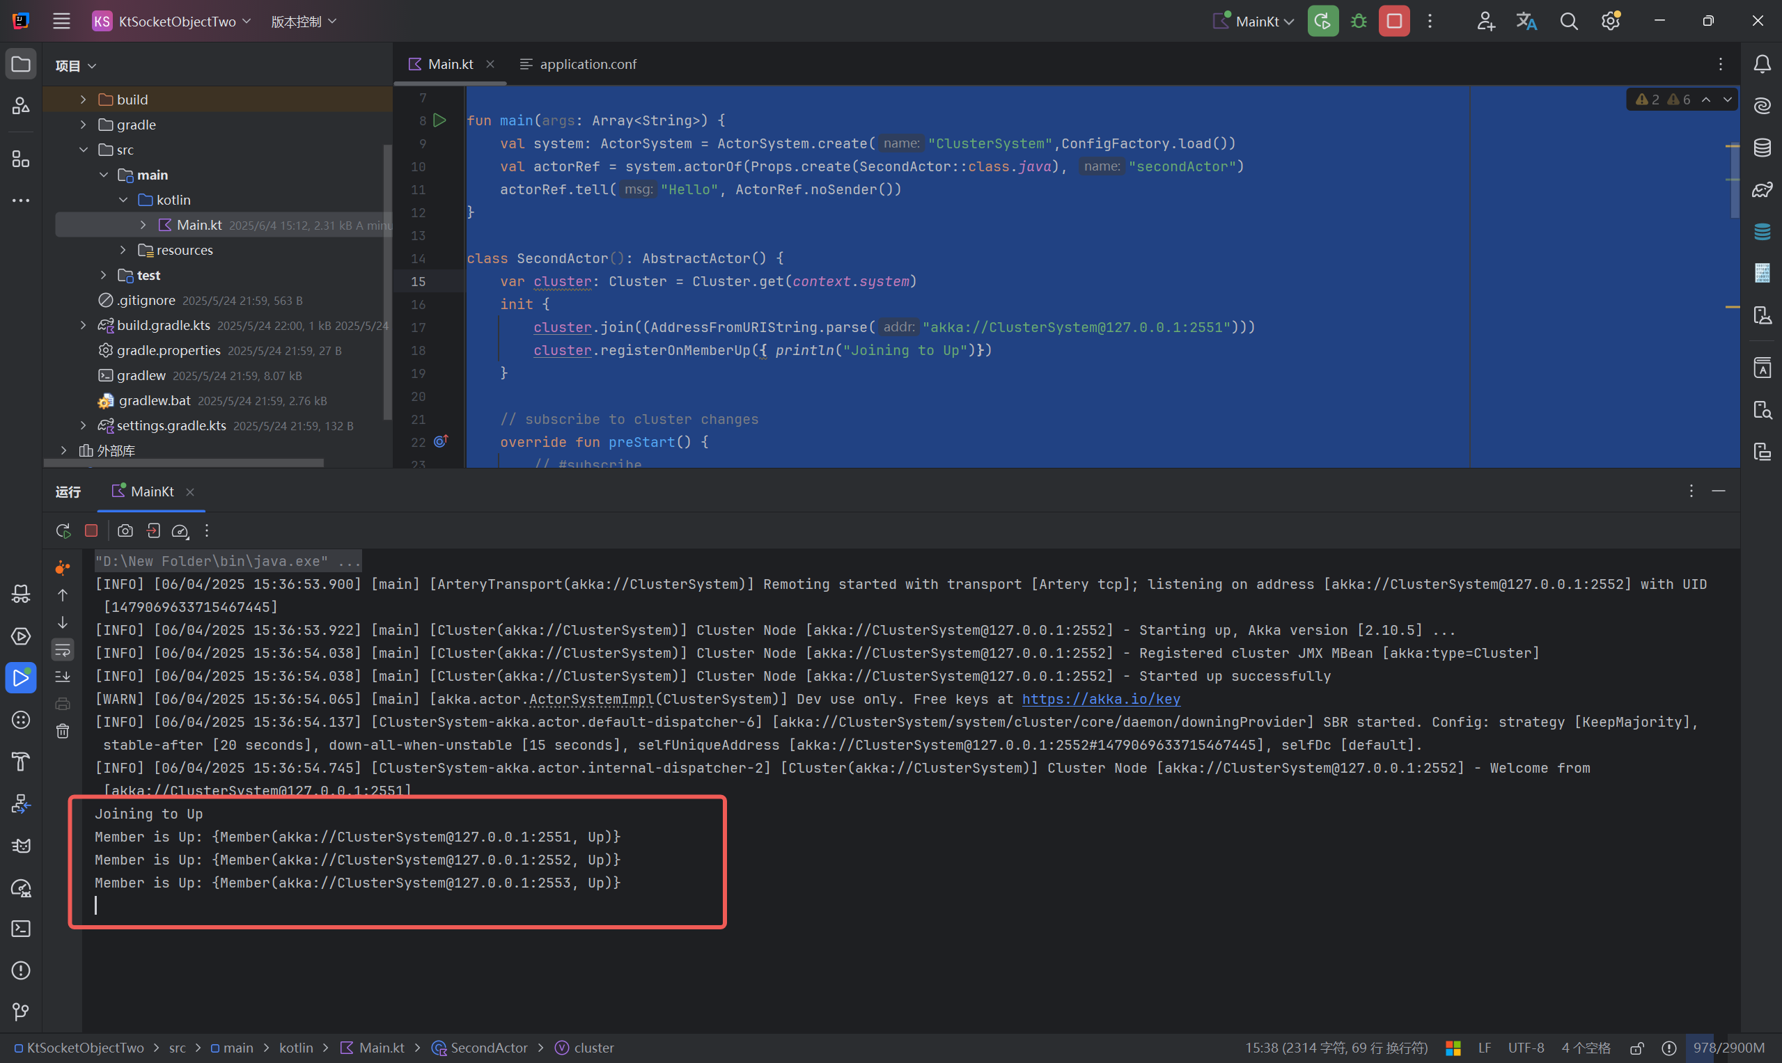Open KtSocketObjectTwo project dropdown
The height and width of the screenshot is (1063, 1782).
coord(172,22)
